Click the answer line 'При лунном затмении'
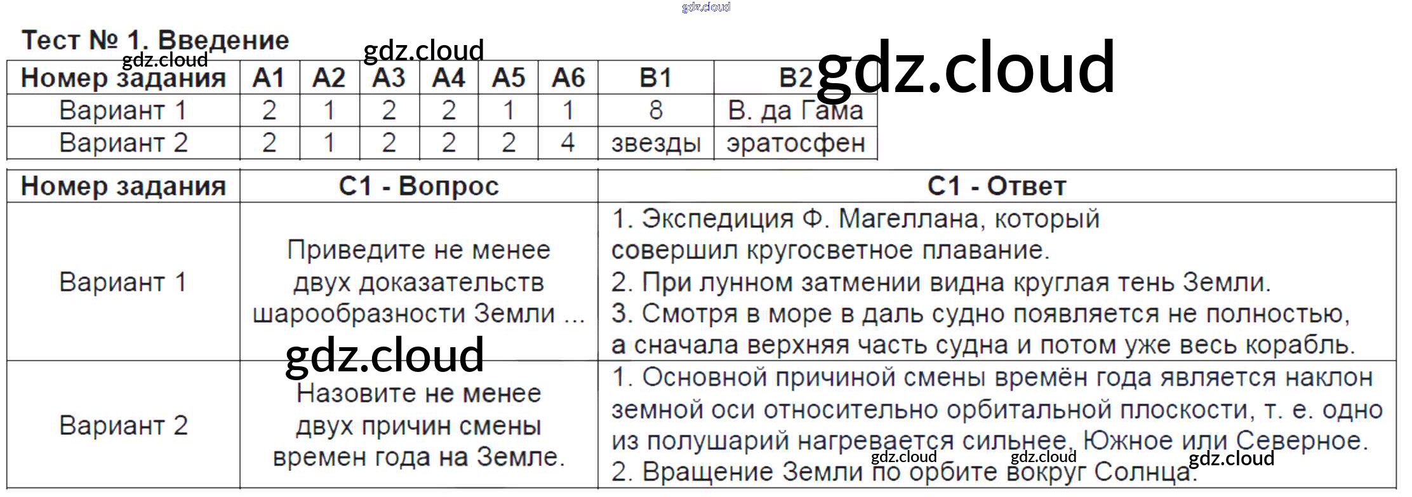 click(x=940, y=282)
